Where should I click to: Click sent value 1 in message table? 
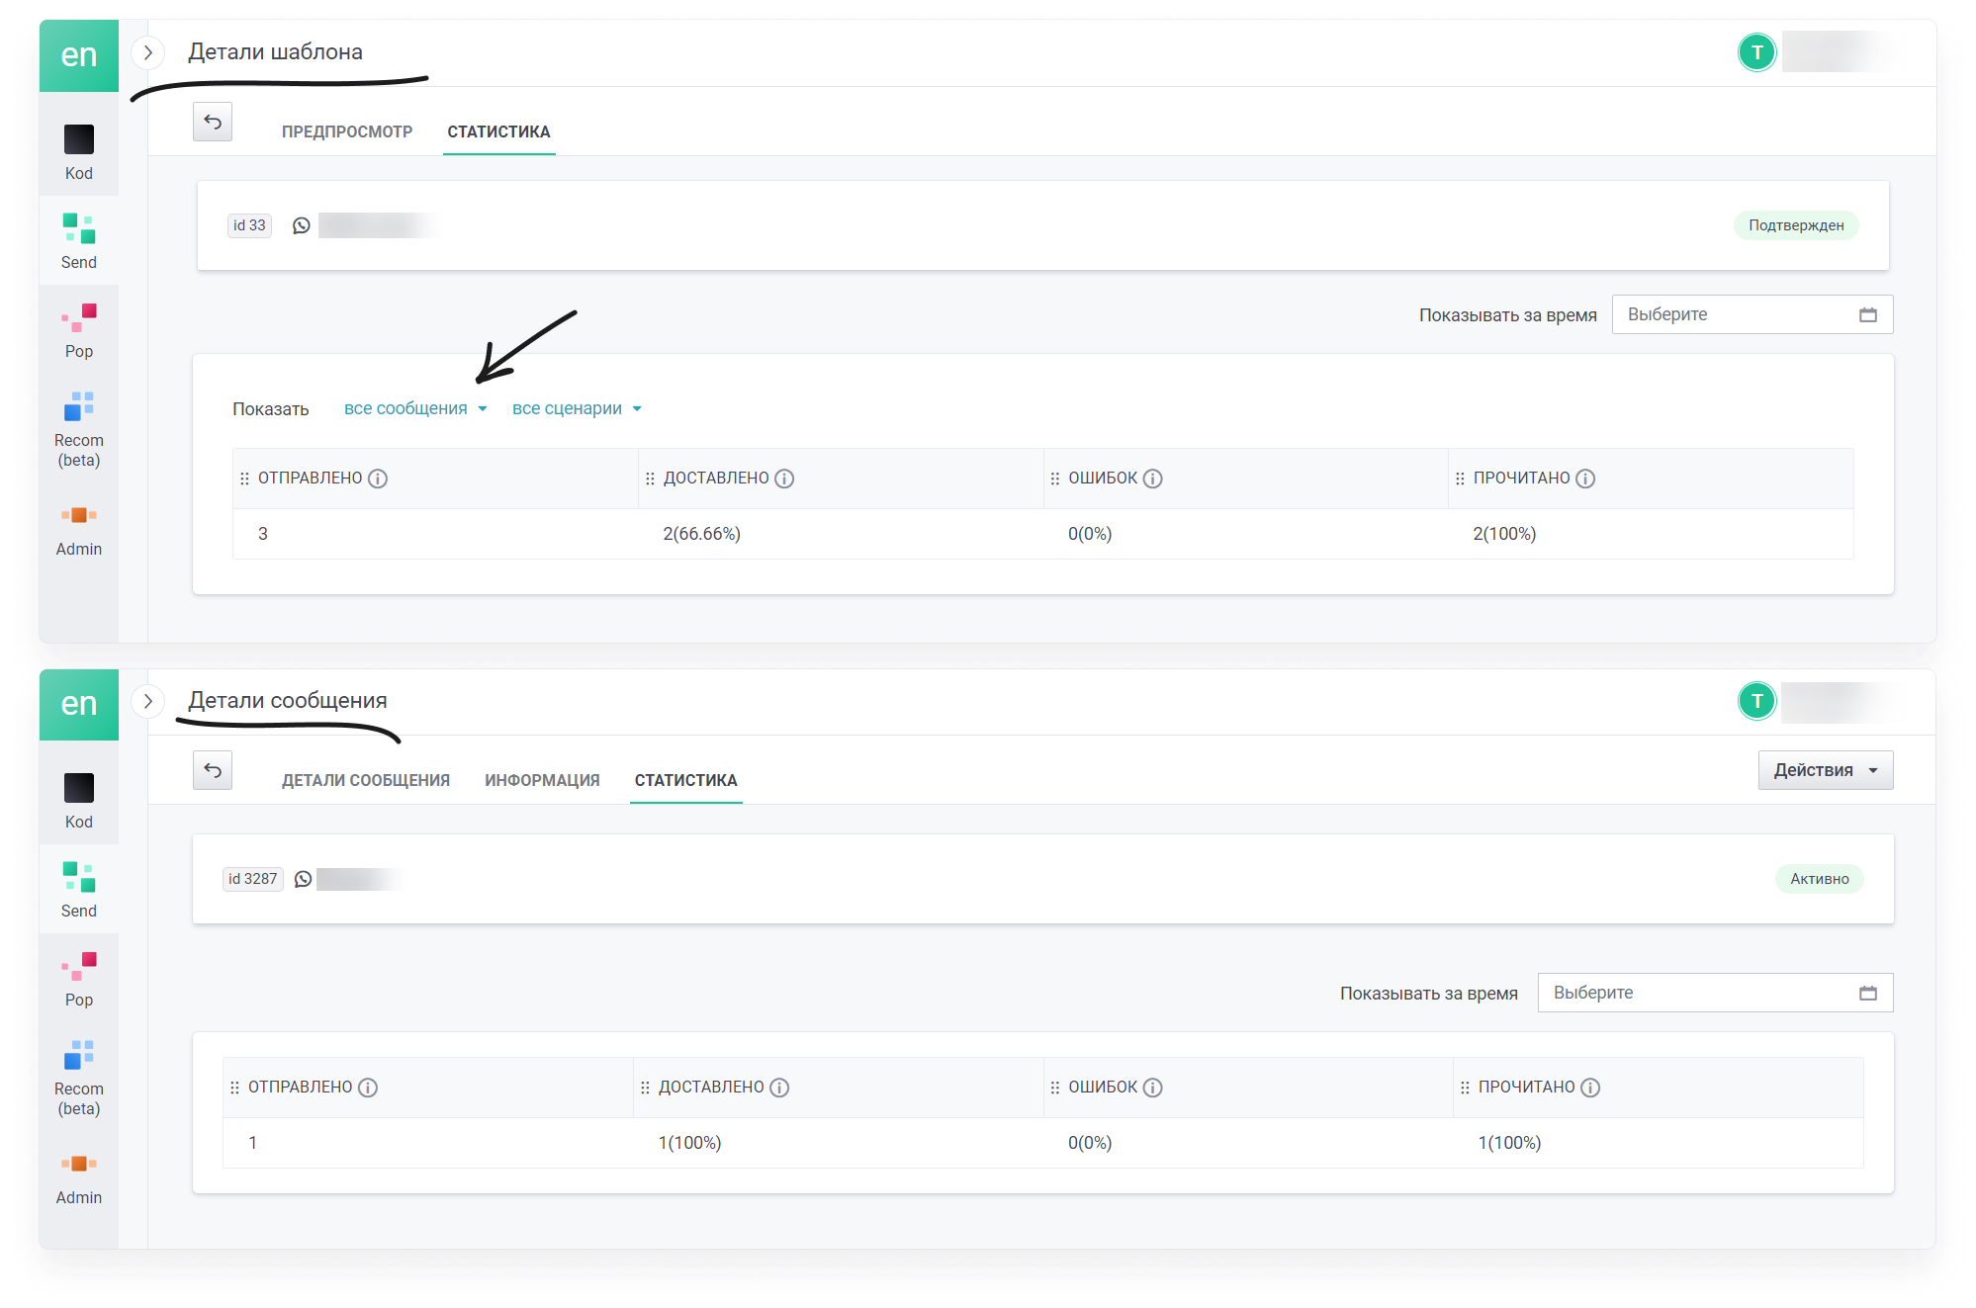(253, 1143)
